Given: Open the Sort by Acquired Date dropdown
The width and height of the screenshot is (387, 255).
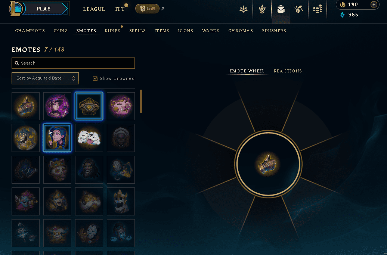Looking at the screenshot, I should pyautogui.click(x=45, y=78).
